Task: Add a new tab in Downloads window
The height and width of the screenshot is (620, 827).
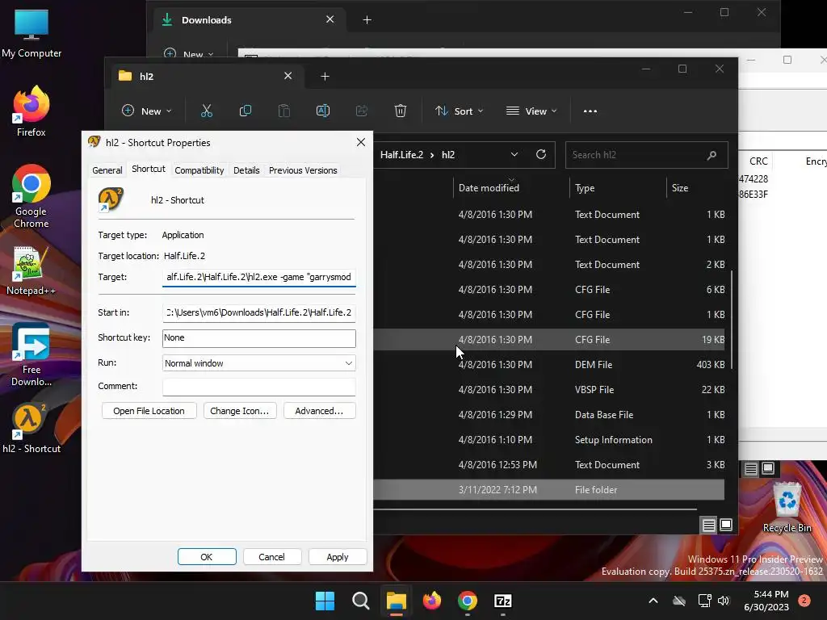Action: tap(367, 20)
